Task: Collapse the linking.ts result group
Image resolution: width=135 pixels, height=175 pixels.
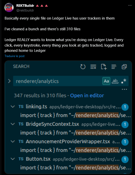Action: point(13,107)
